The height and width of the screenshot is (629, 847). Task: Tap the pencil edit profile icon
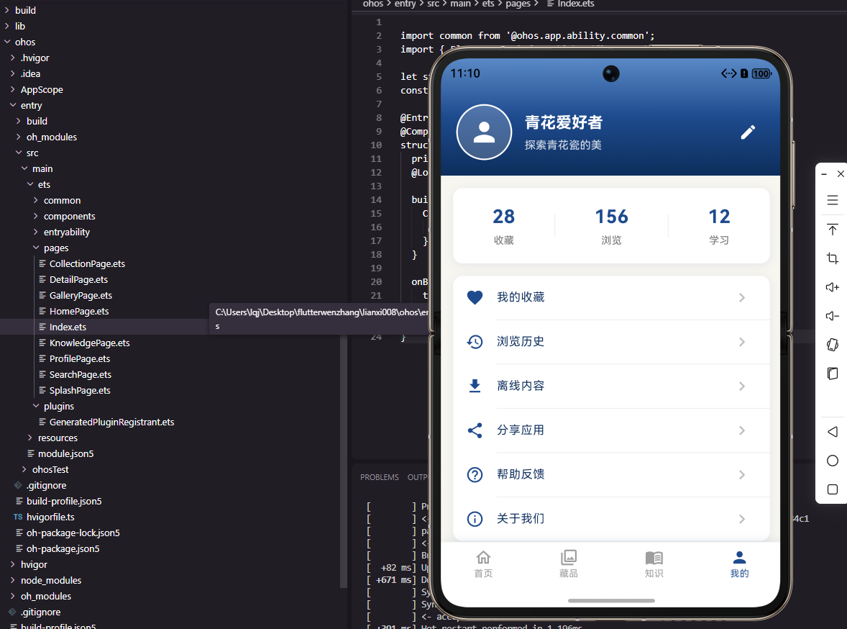[x=748, y=132]
